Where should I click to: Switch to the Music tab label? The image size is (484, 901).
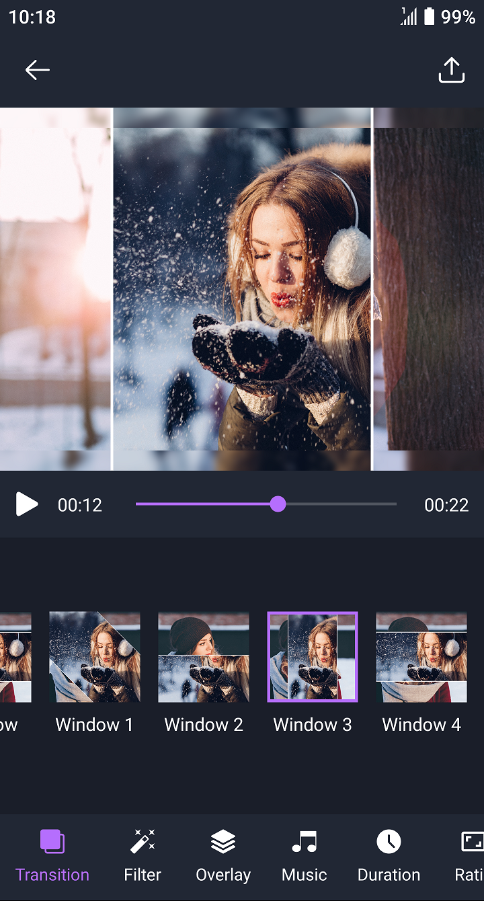tap(305, 875)
